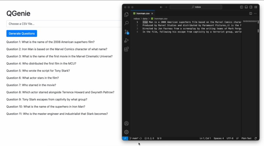The height and width of the screenshot is (146, 264).
Task: Click the robox search command center
Action: click(x=196, y=7)
